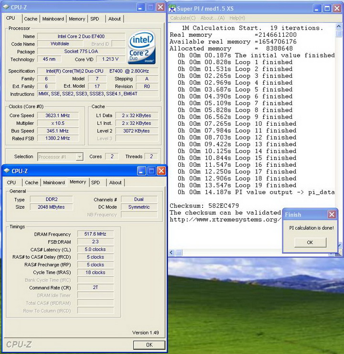
Task: Click the Bus Speed value 345.1 MHz
Action: 58,131
